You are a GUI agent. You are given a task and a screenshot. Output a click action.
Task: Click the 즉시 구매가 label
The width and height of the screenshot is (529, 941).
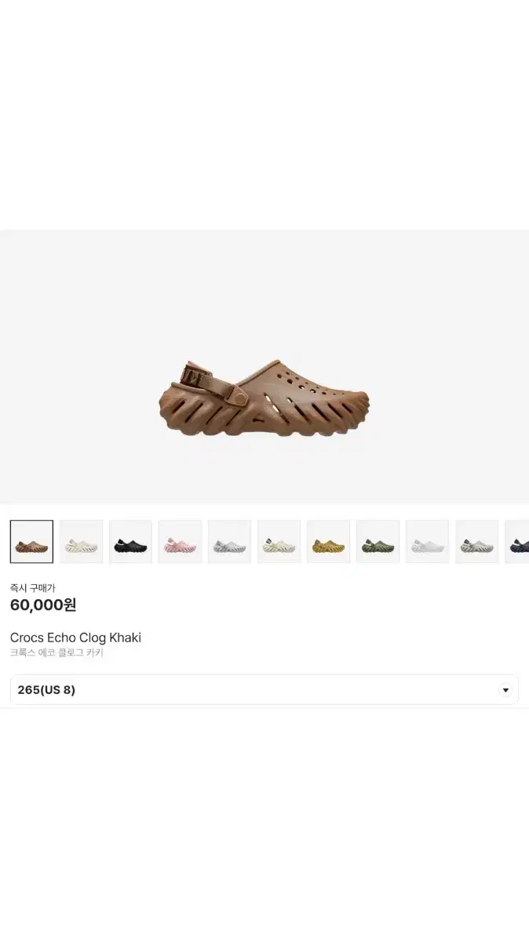tap(33, 587)
